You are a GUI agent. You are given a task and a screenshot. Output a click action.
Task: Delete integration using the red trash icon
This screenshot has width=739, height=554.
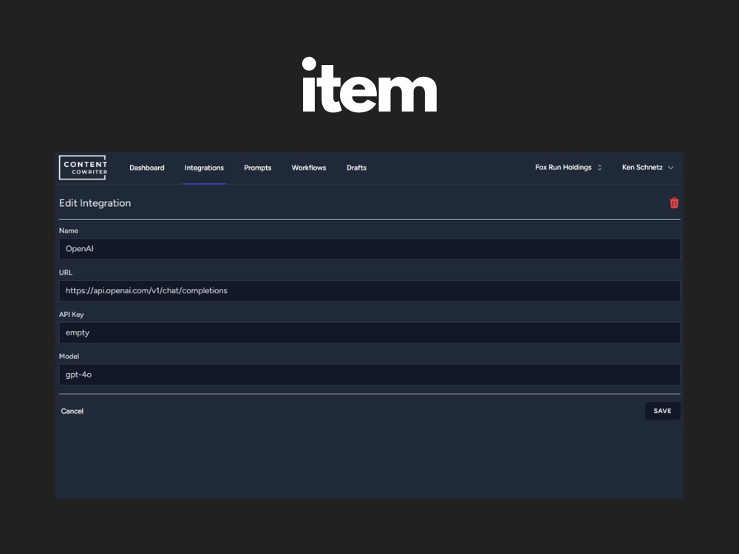[674, 203]
